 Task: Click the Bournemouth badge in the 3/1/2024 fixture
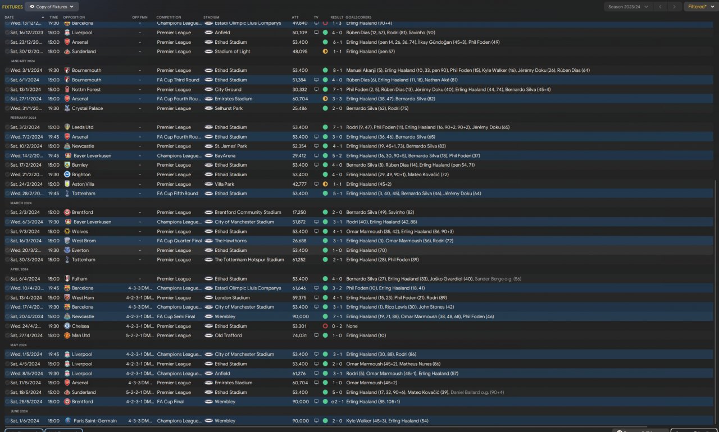[x=67, y=71]
